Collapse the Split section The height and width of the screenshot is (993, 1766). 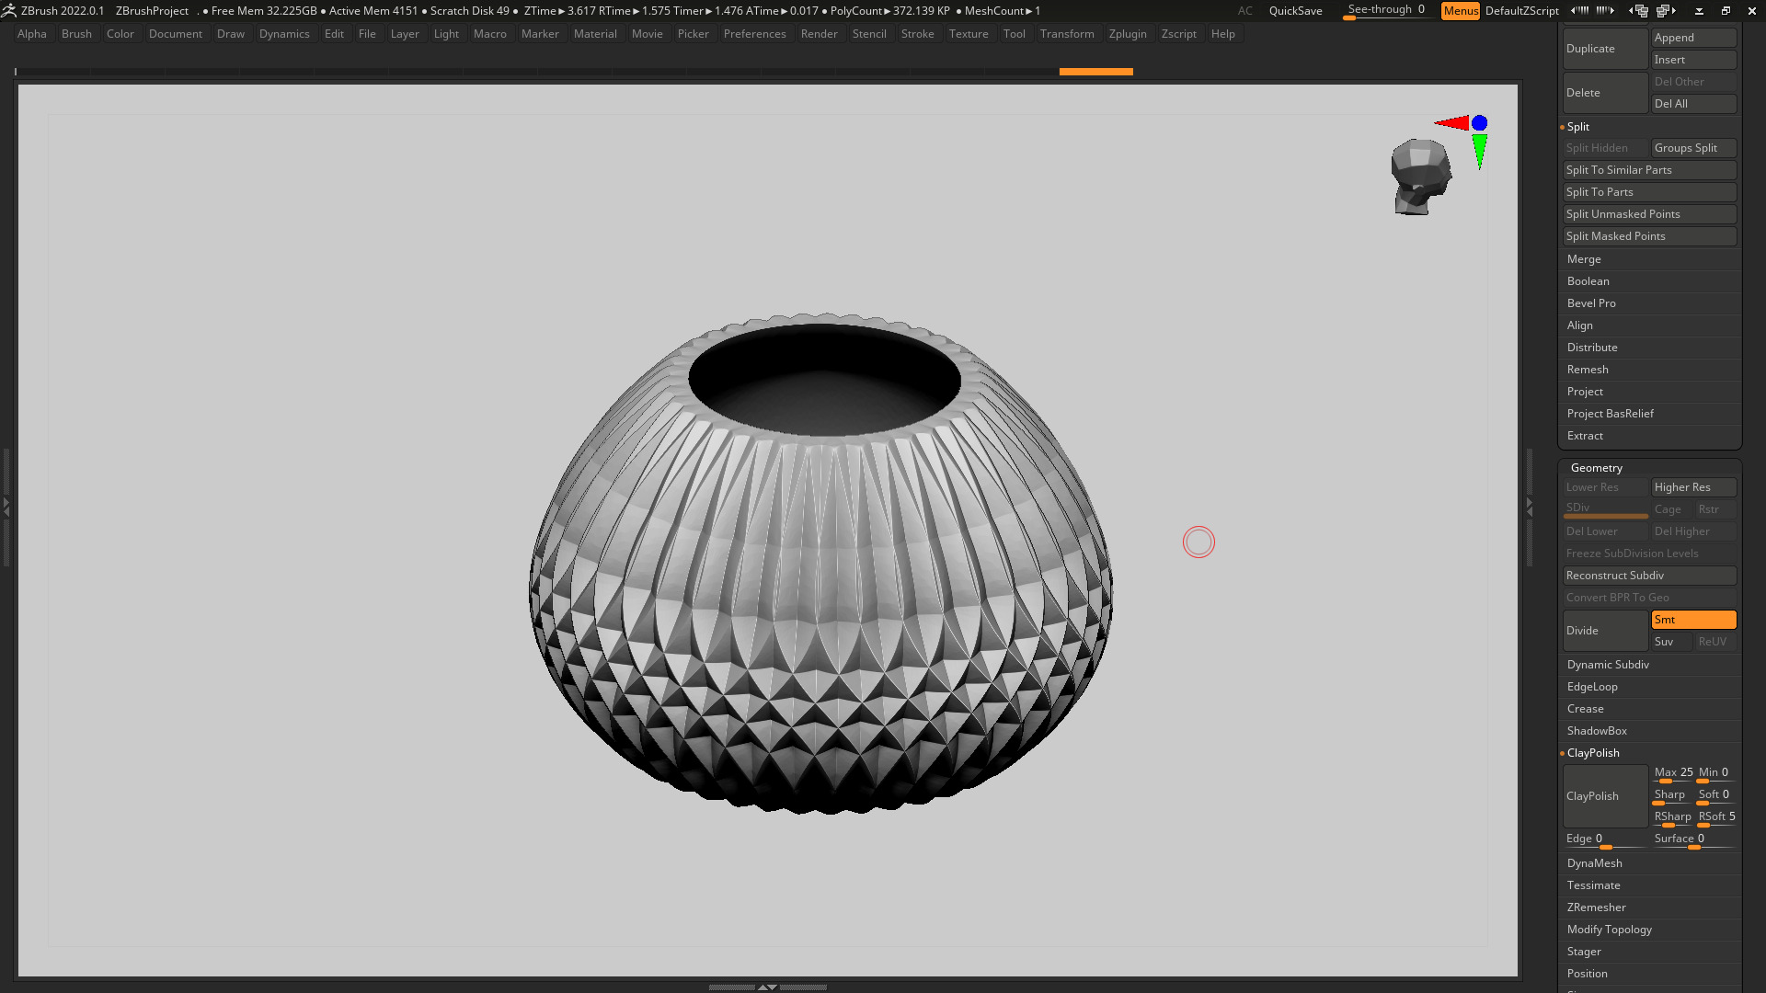click(x=1578, y=127)
